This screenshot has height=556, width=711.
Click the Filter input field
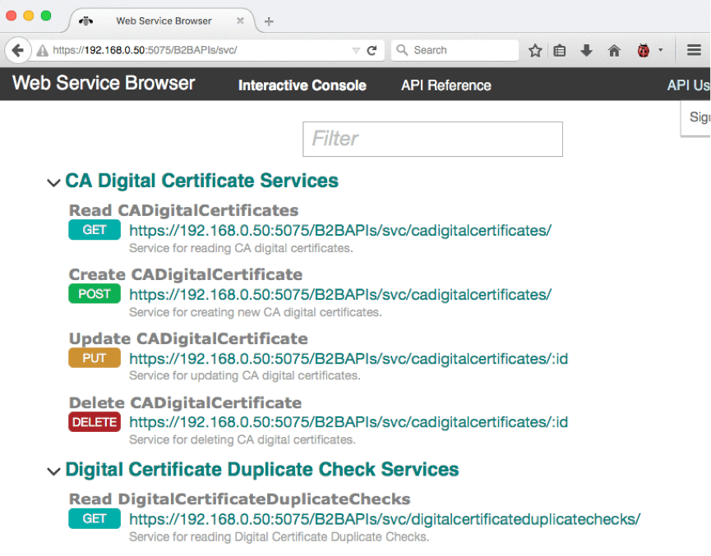tap(432, 139)
